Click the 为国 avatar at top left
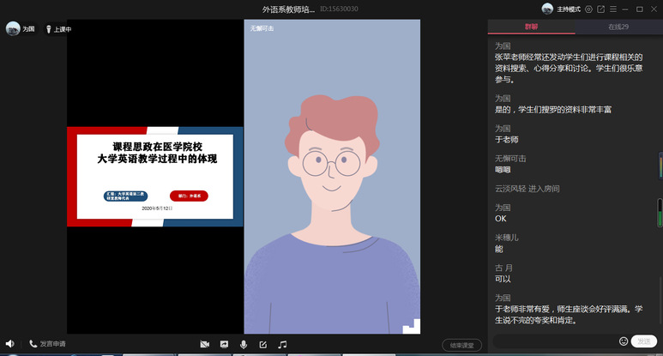The width and height of the screenshot is (663, 356). point(13,29)
